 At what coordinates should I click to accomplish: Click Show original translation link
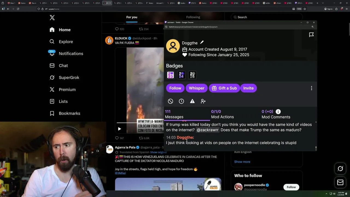[158, 152]
